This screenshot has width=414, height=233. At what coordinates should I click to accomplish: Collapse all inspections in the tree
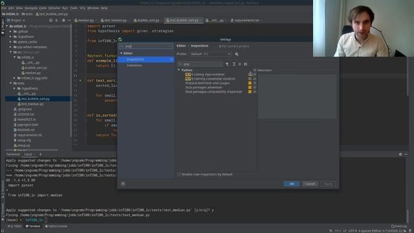pyautogui.click(x=240, y=64)
